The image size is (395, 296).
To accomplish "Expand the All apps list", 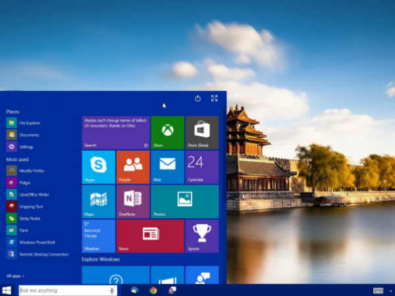I will (15, 276).
